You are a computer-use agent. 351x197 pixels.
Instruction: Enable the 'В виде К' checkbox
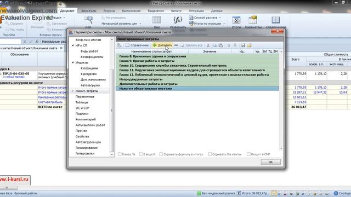(x=140, y=154)
